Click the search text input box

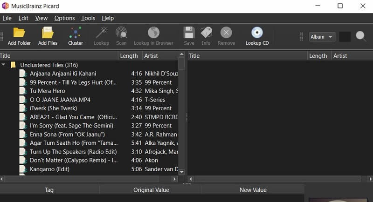345,37
